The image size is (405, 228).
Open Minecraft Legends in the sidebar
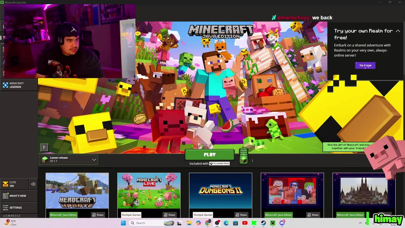pyautogui.click(x=19, y=85)
